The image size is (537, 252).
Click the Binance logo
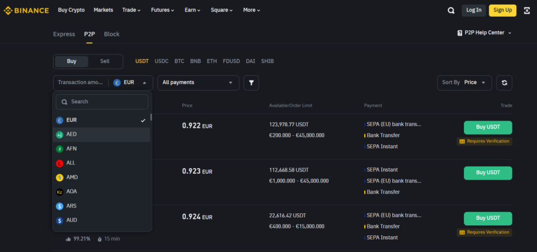(x=26, y=10)
